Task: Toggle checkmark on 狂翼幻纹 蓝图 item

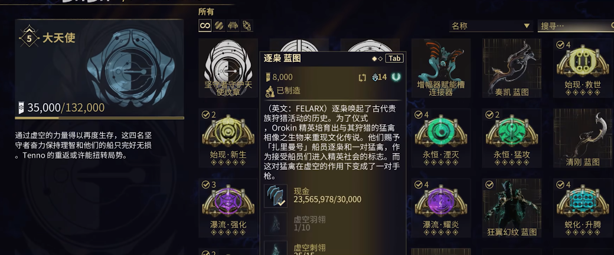Action: (x=489, y=184)
